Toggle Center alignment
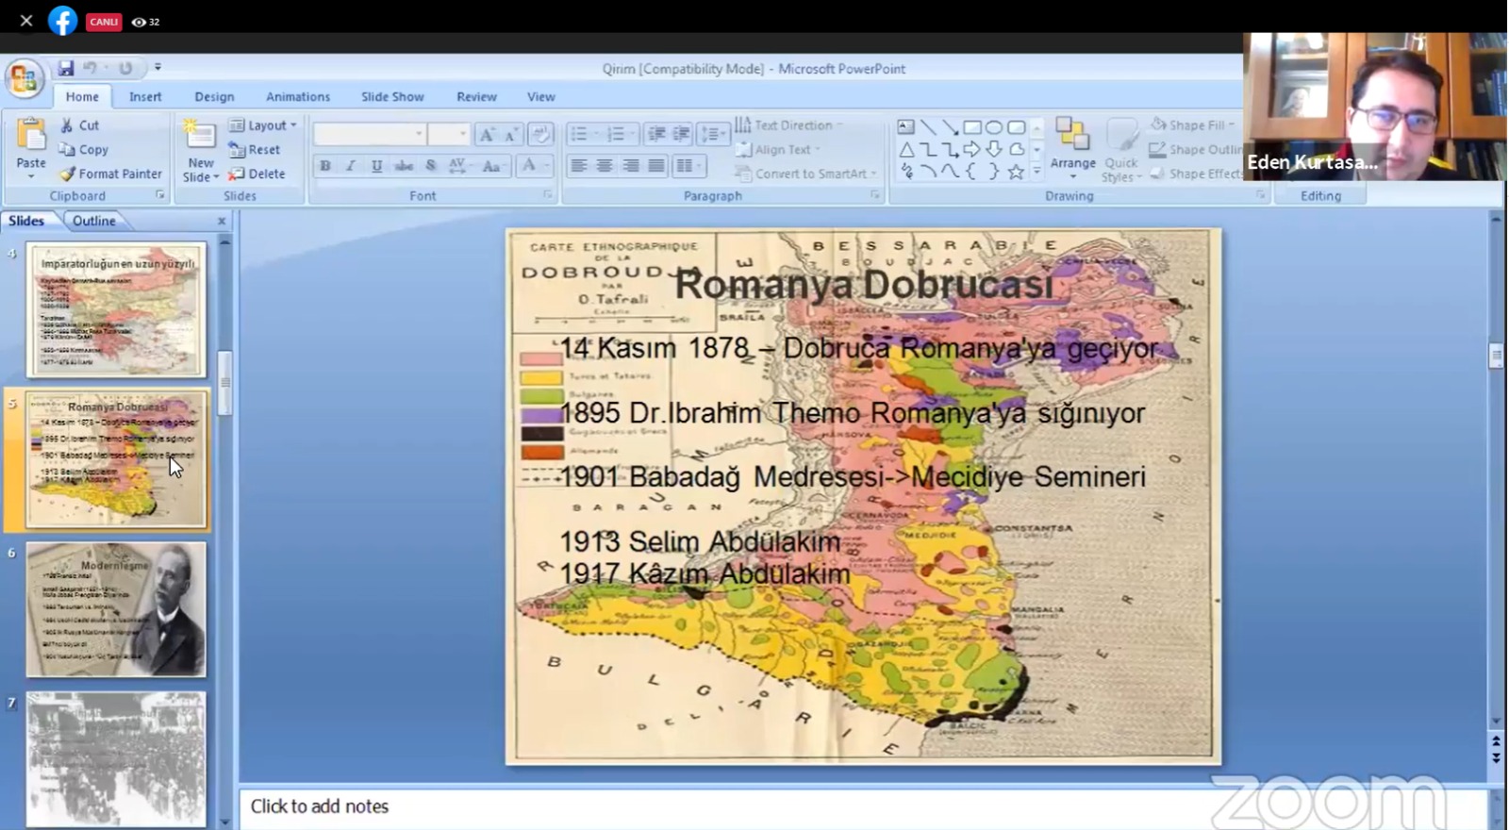The image size is (1509, 830). click(605, 166)
